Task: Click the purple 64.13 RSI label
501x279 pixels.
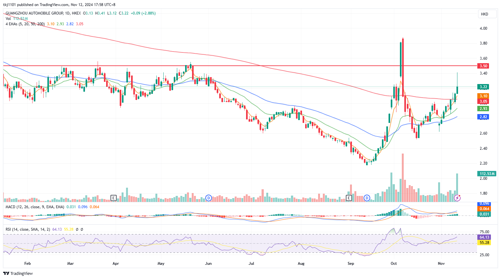Action: tap(484, 237)
